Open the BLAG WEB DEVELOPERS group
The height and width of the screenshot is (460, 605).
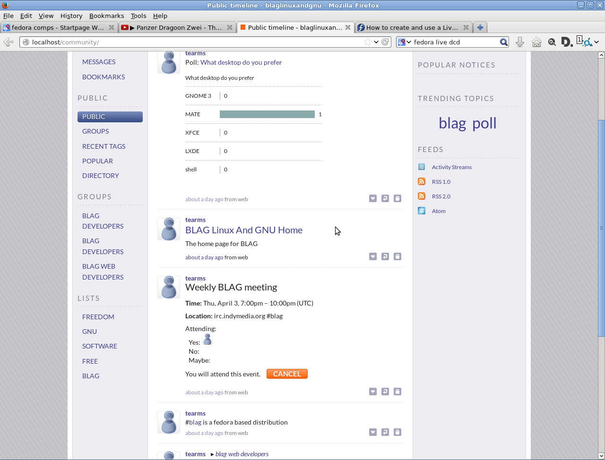point(103,272)
